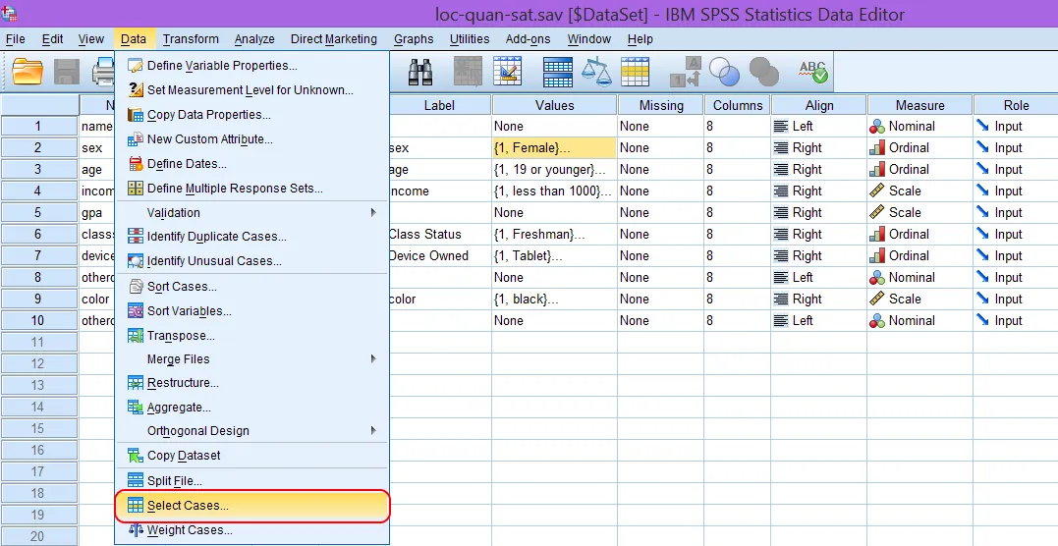
Task: Click the Use Variable Sets circles icon
Action: tap(725, 73)
